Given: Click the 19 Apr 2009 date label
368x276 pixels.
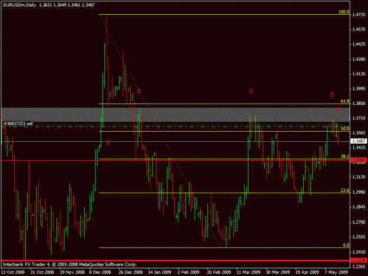Looking at the screenshot, I should click(307, 272).
